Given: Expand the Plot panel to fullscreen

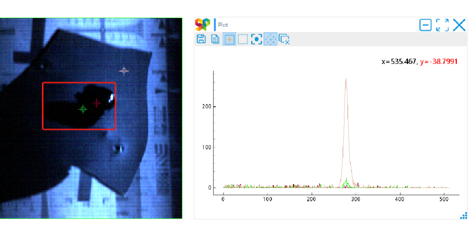Looking at the screenshot, I should (x=442, y=25).
